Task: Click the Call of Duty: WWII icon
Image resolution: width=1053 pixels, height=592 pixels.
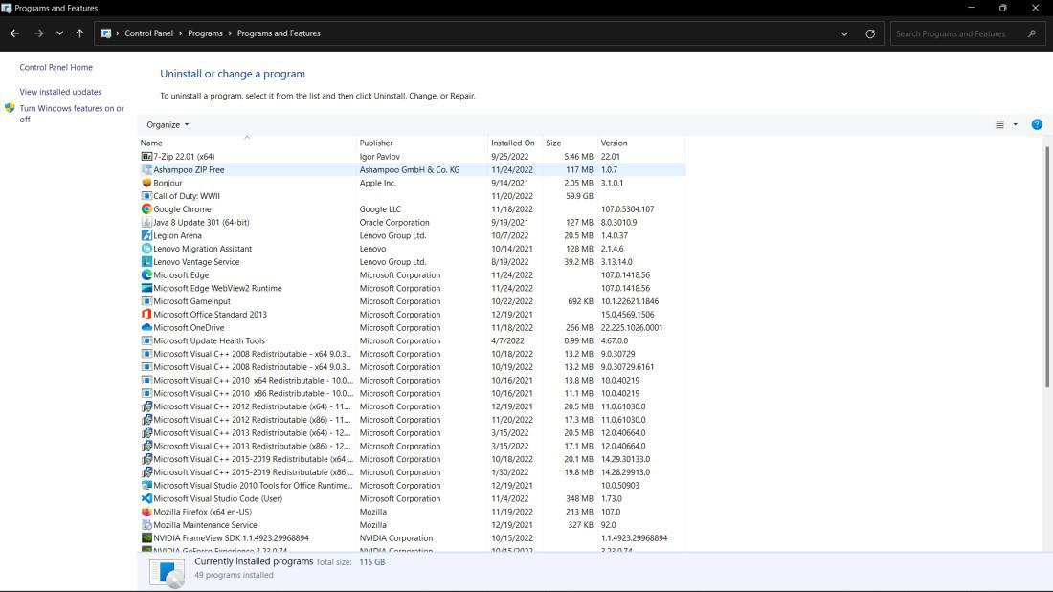Action: 146,196
